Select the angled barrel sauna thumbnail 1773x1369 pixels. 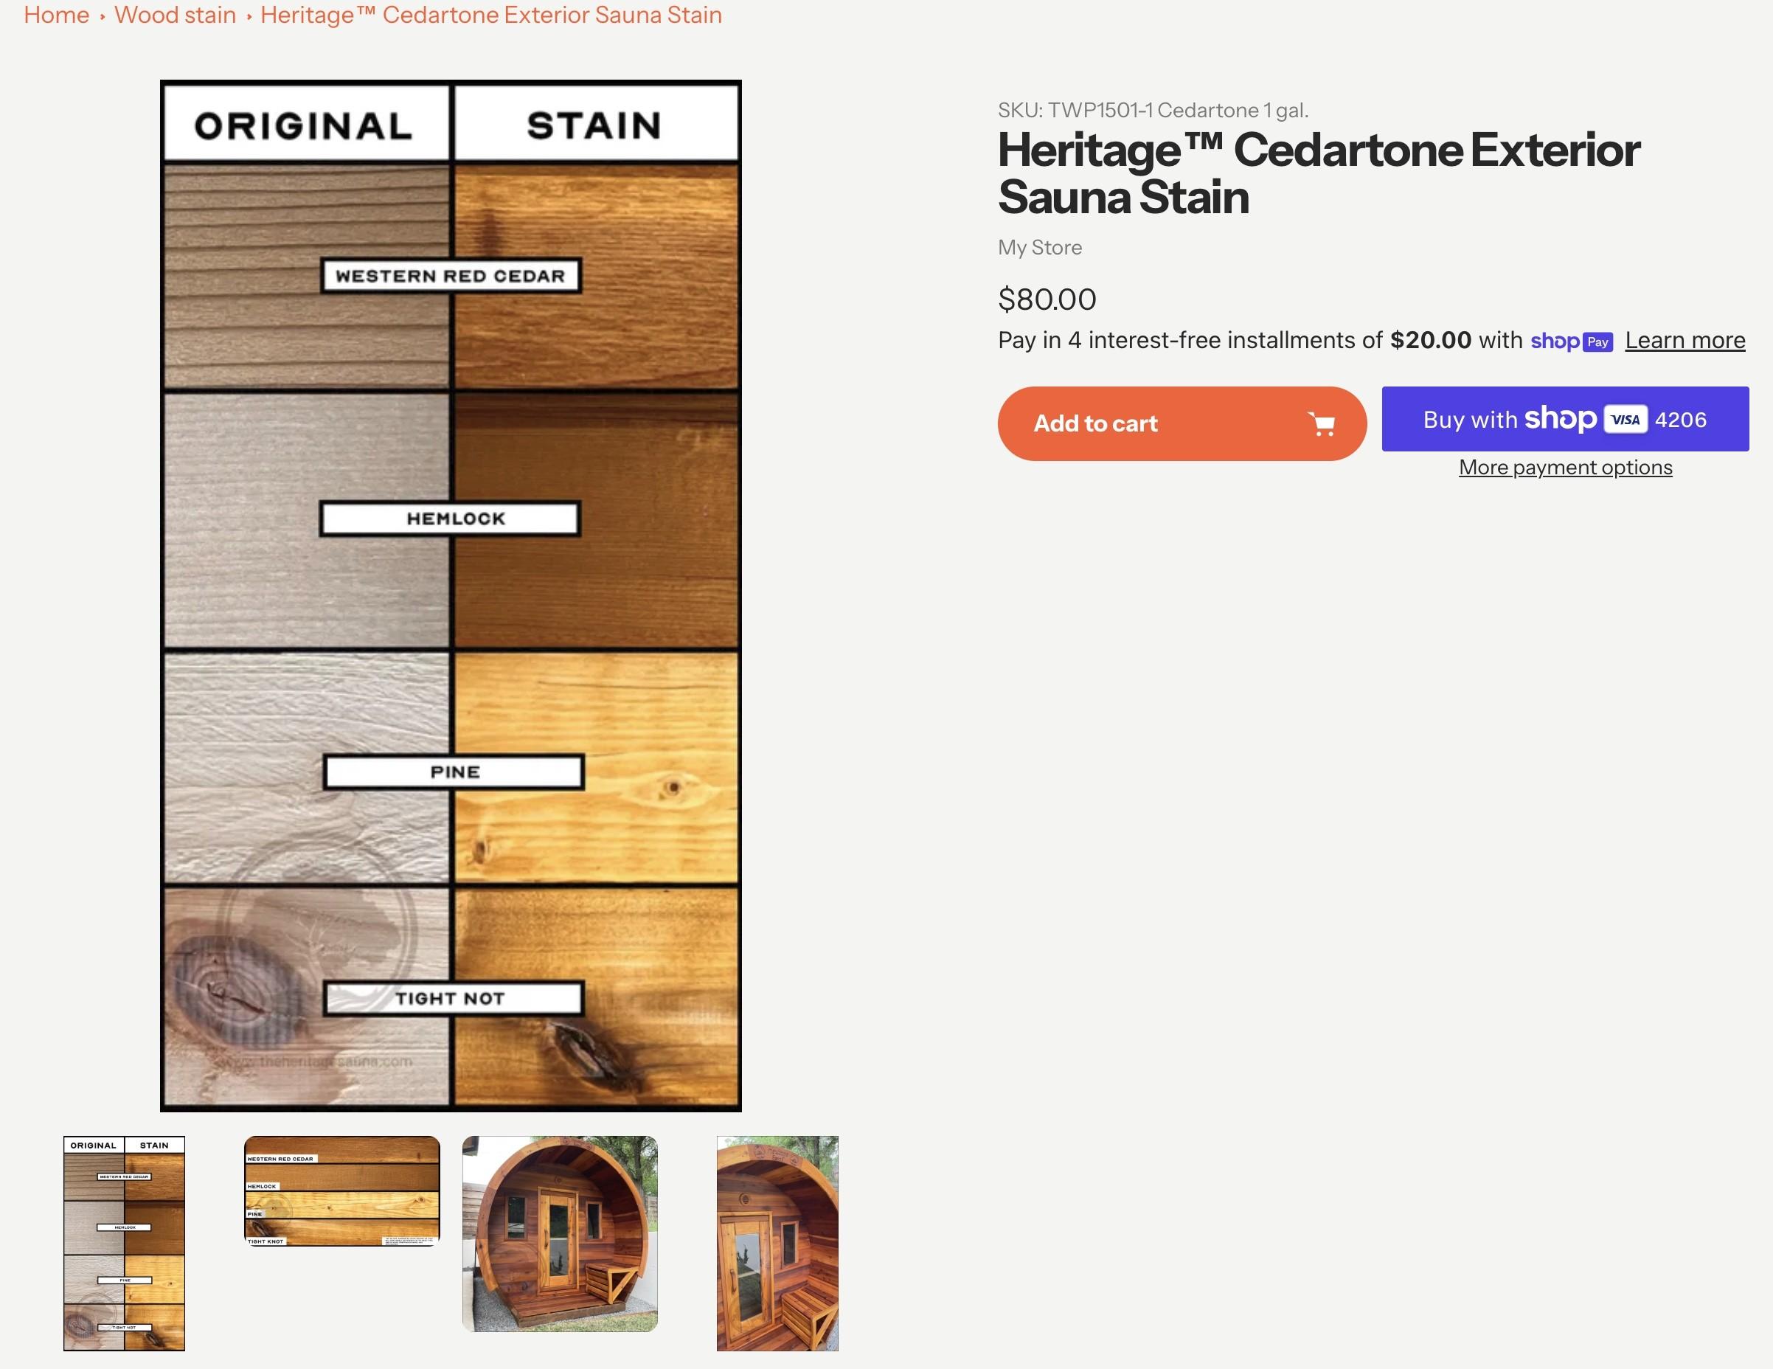[x=777, y=1242]
